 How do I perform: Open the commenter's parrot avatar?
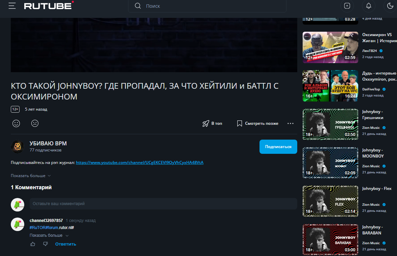pos(18,224)
